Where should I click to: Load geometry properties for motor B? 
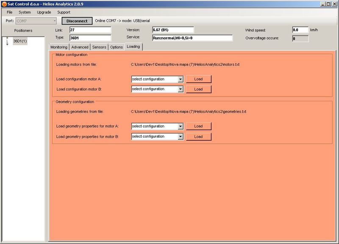198,136
